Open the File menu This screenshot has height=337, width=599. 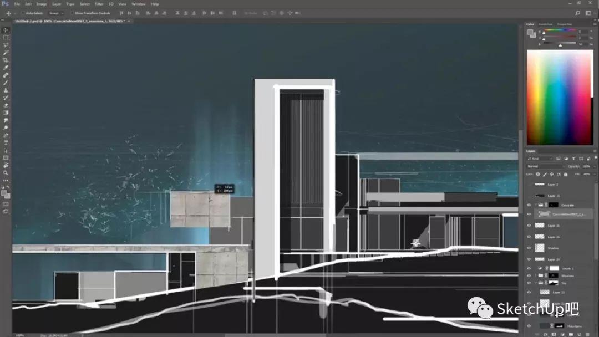(x=17, y=4)
